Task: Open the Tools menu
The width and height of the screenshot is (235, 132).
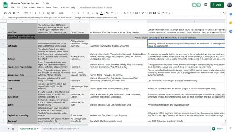Action: point(55,7)
